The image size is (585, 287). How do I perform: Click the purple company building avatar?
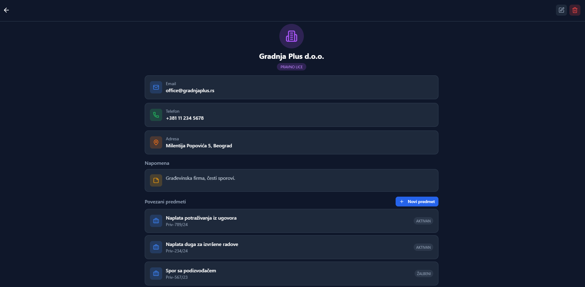point(291,36)
